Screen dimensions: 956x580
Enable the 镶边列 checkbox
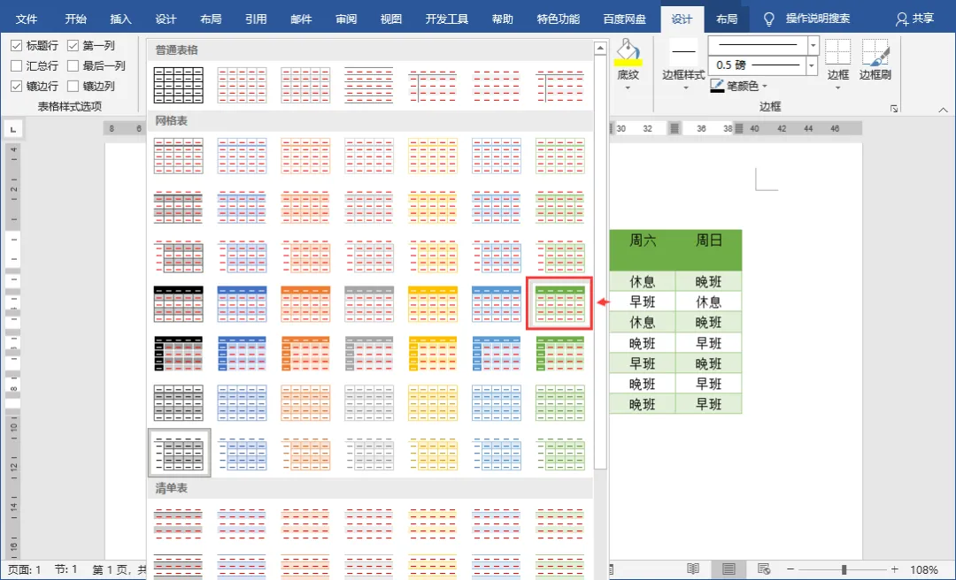coord(73,86)
